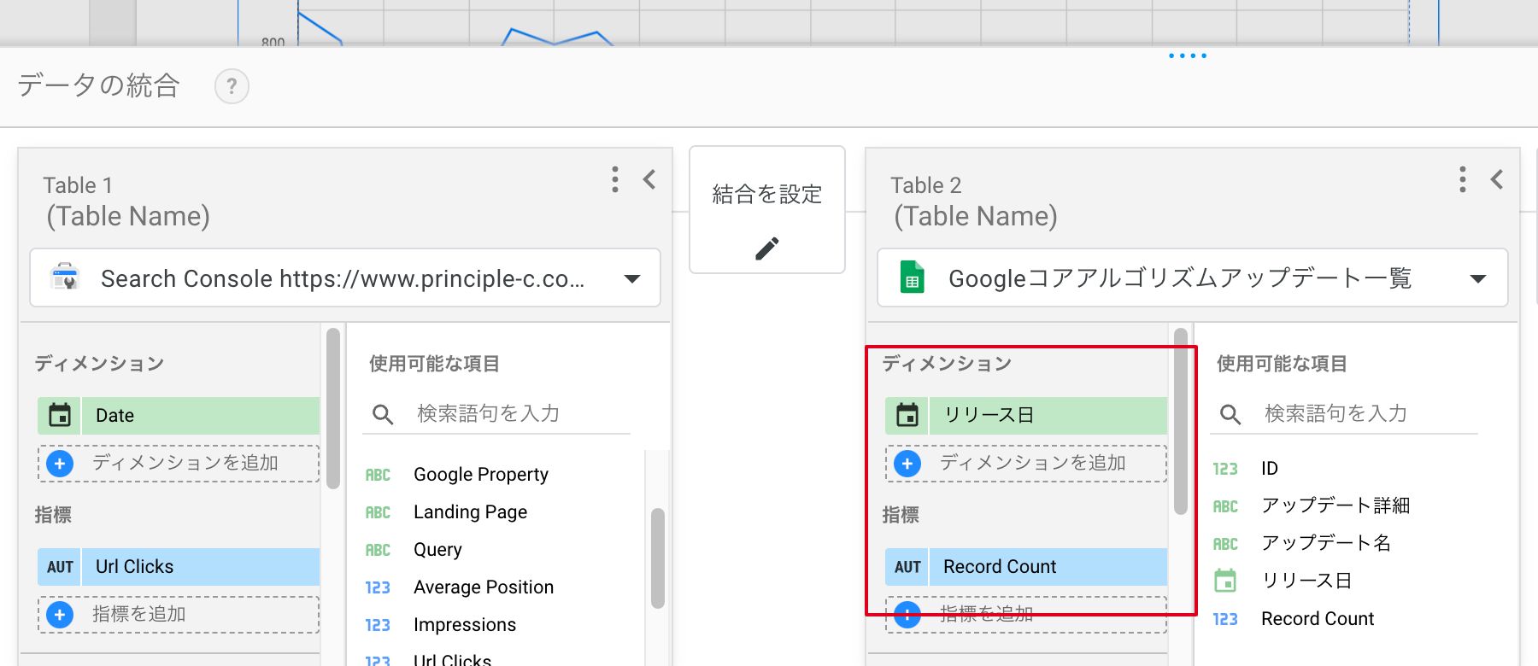Add a dimension to Table 2
This screenshot has width=1538, height=666.
1026,464
